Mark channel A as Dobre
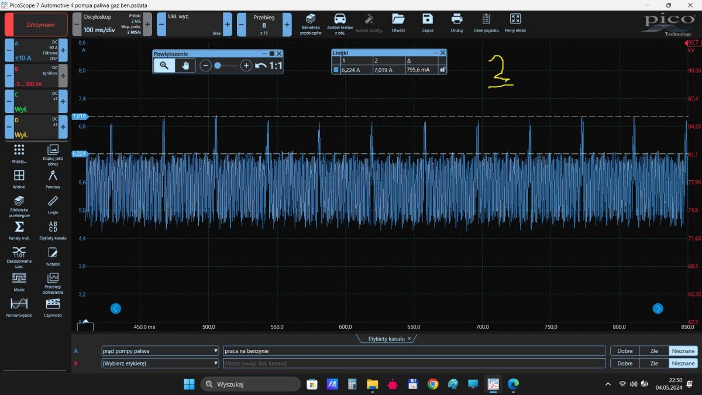This screenshot has width=702, height=395. pyautogui.click(x=625, y=351)
